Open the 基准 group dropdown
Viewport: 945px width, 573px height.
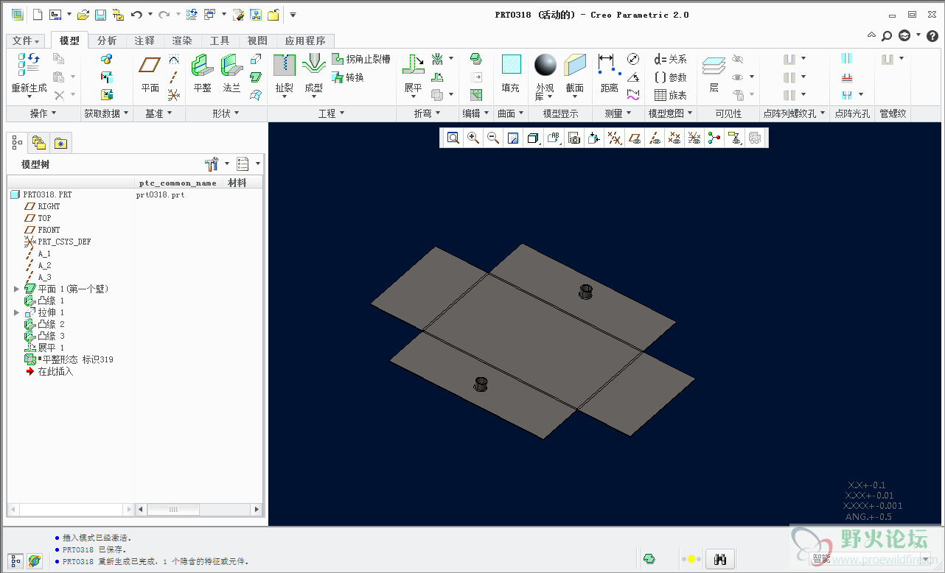coord(158,113)
